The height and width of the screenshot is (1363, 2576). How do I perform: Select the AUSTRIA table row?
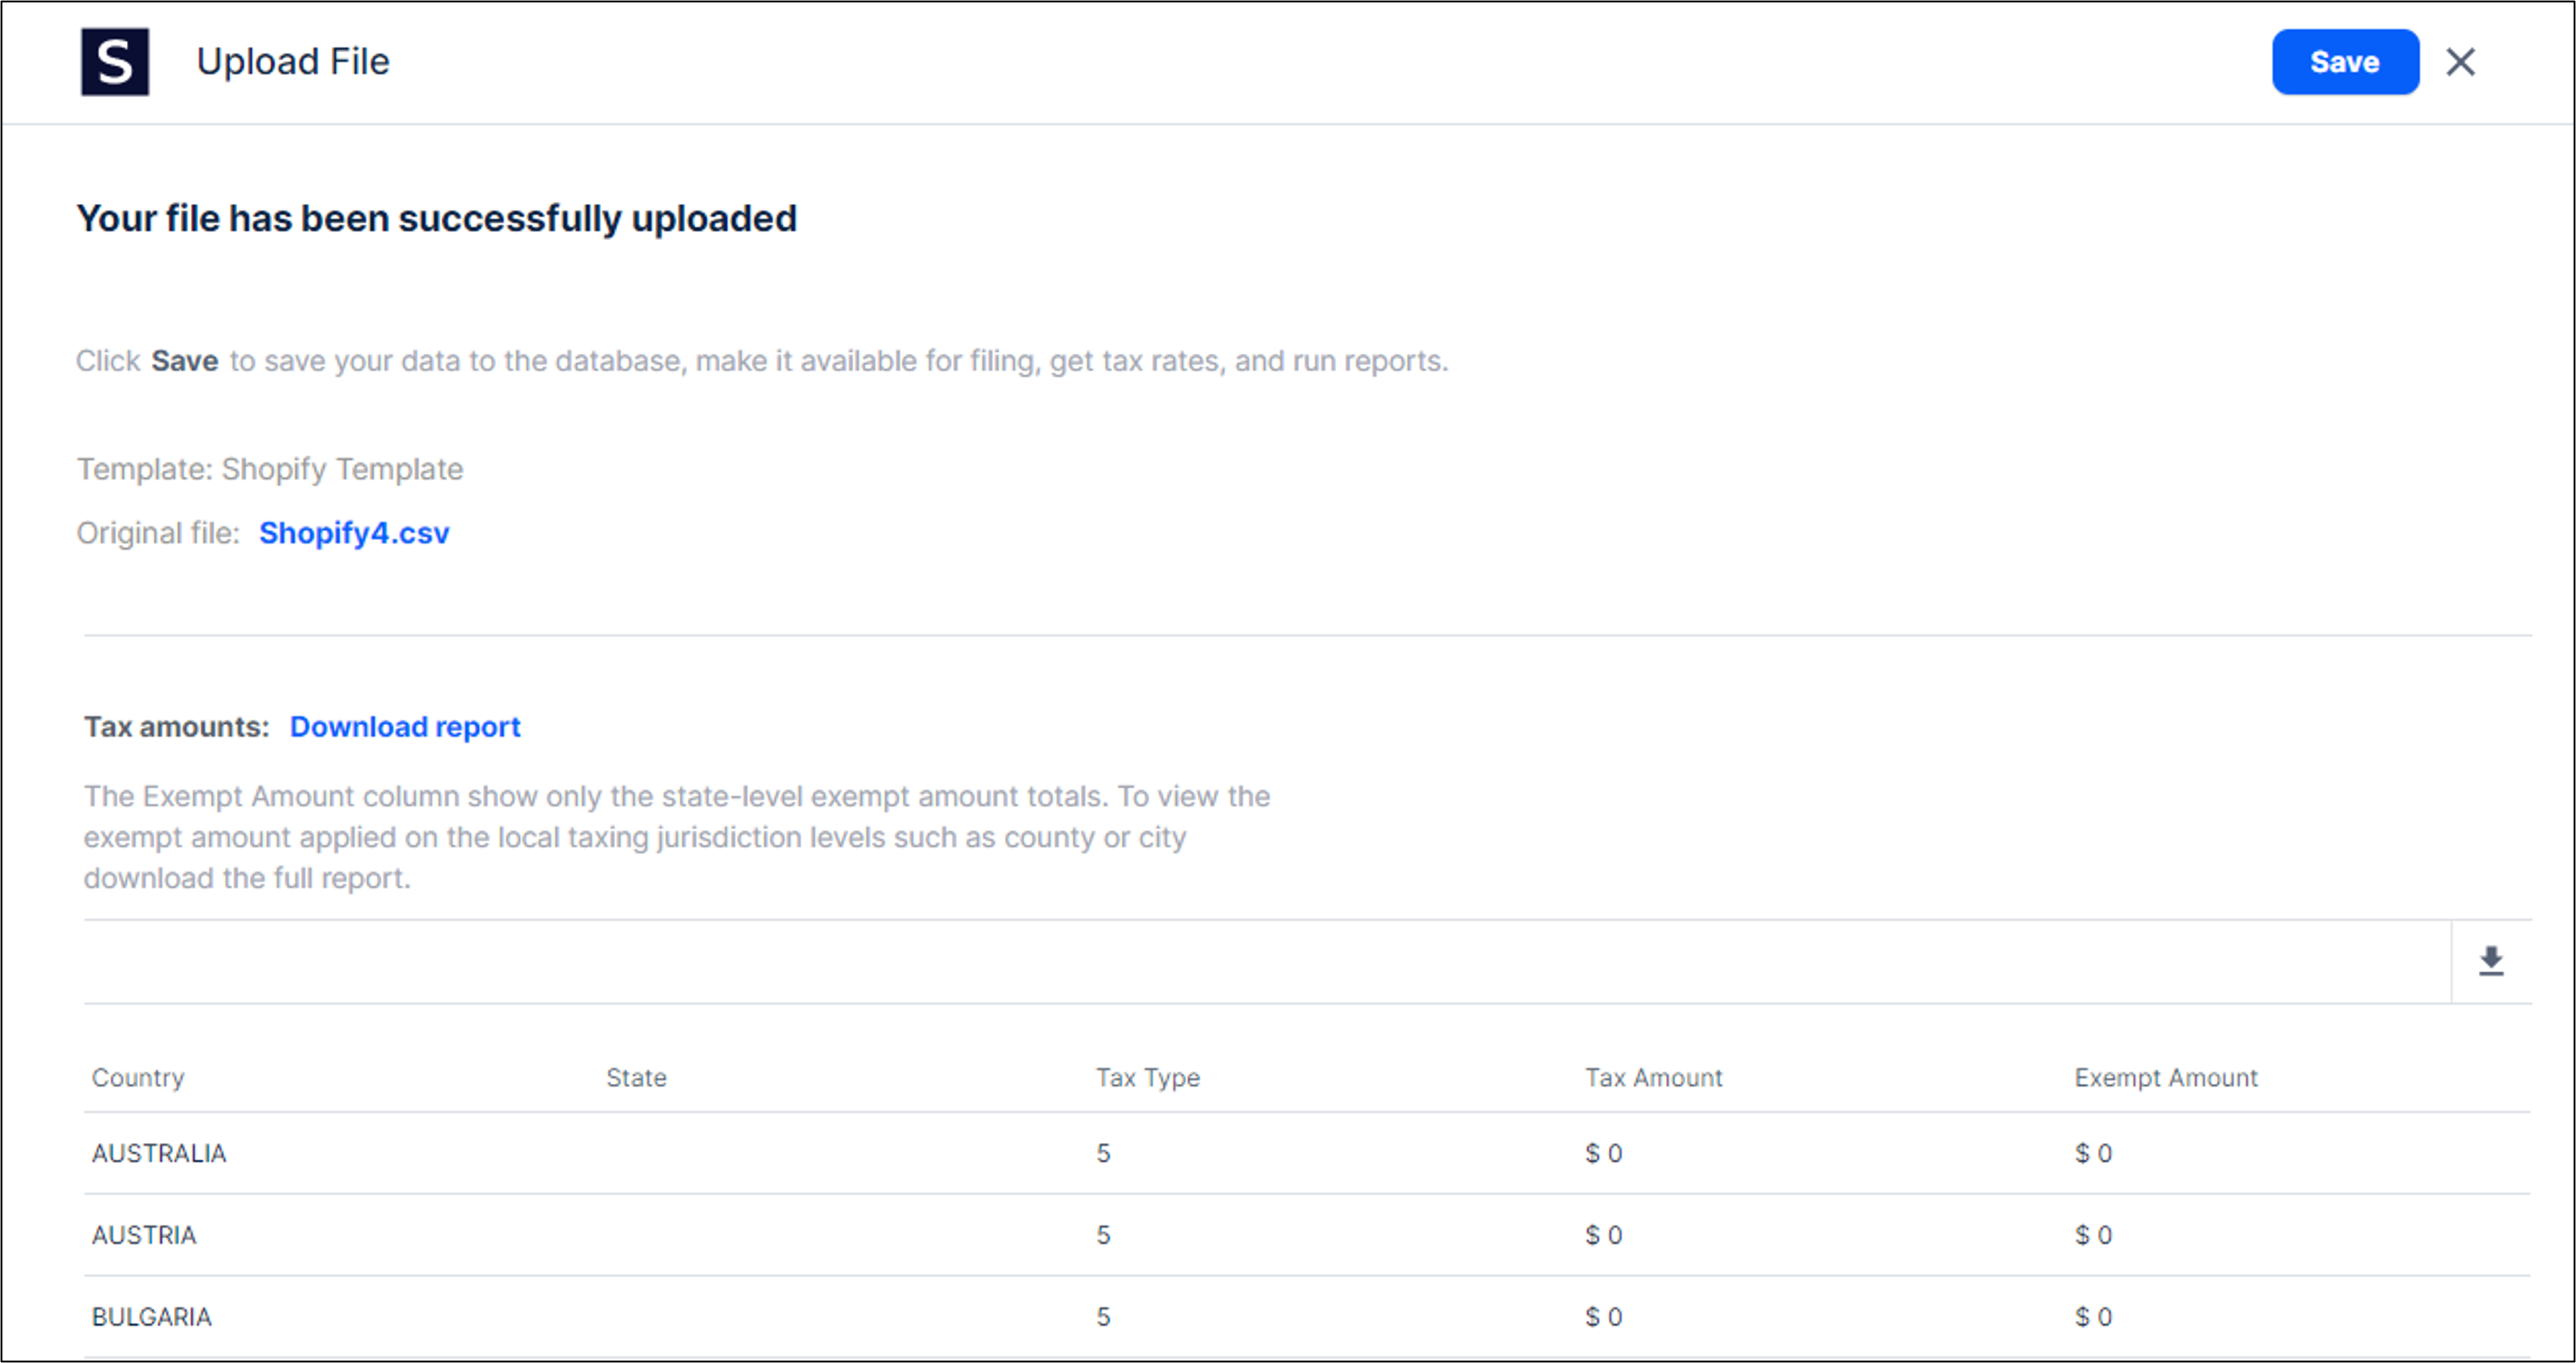pos(144,1235)
